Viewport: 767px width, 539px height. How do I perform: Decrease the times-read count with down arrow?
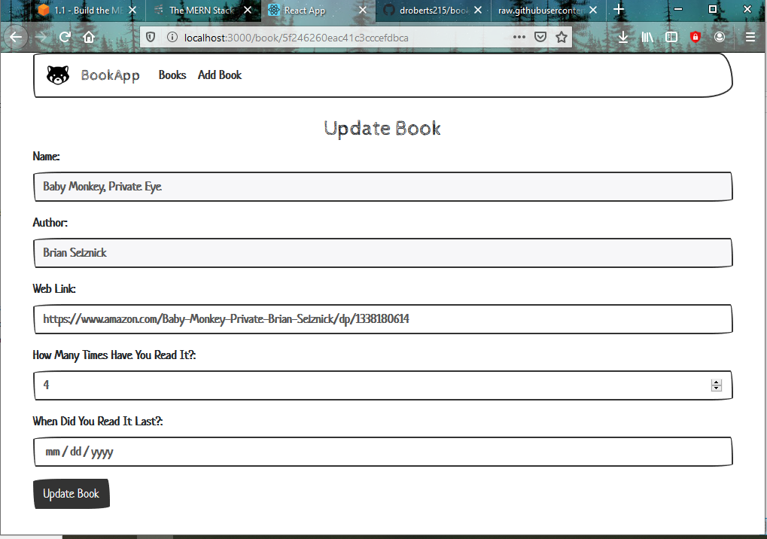click(716, 388)
